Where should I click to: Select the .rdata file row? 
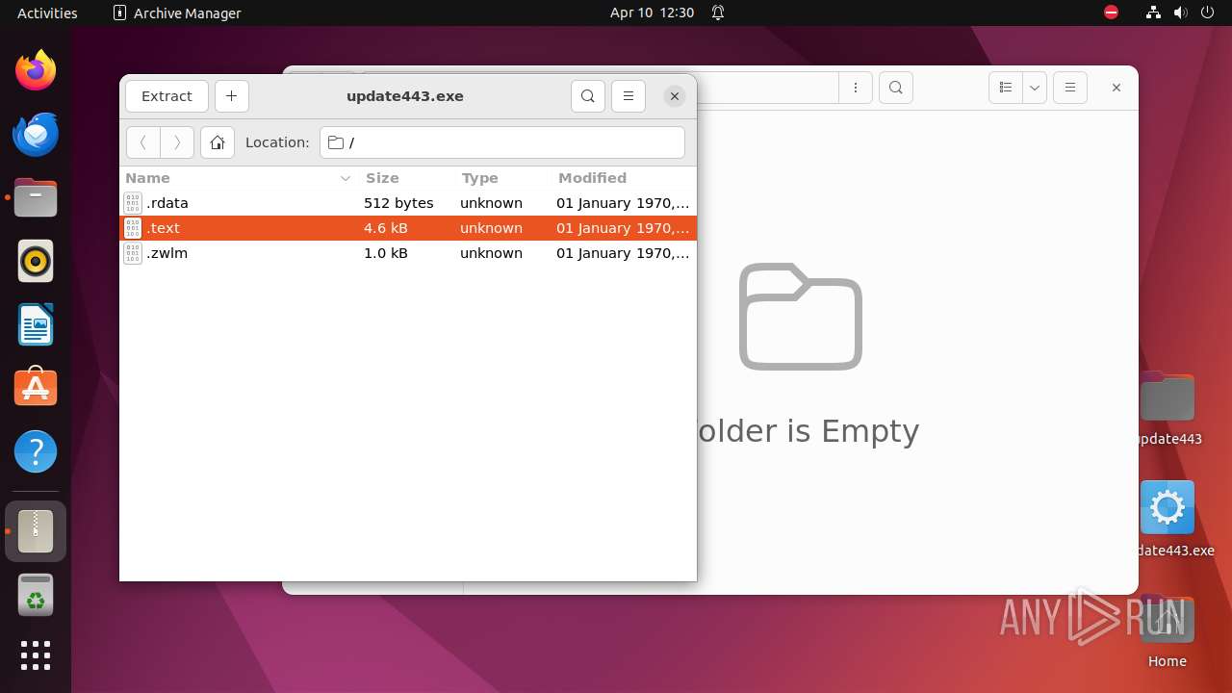coord(408,203)
